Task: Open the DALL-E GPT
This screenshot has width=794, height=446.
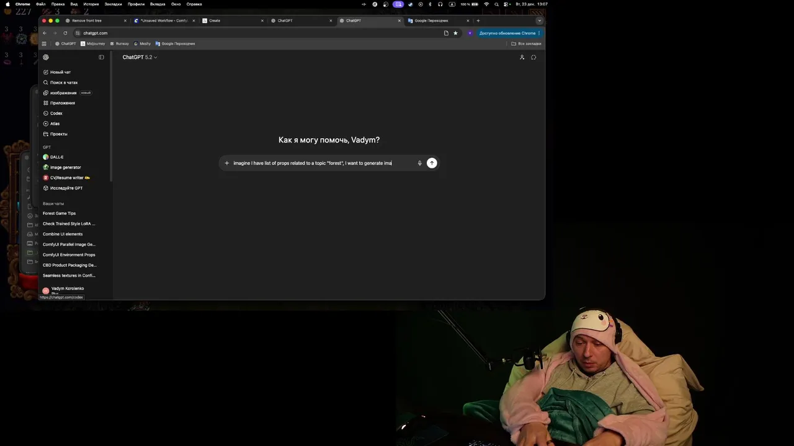Action: [x=53, y=157]
